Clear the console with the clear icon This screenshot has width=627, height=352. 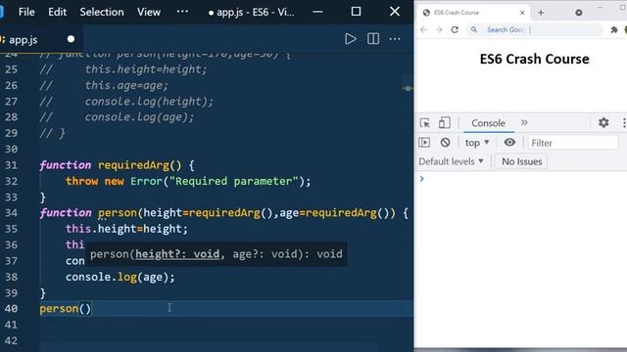click(x=445, y=143)
